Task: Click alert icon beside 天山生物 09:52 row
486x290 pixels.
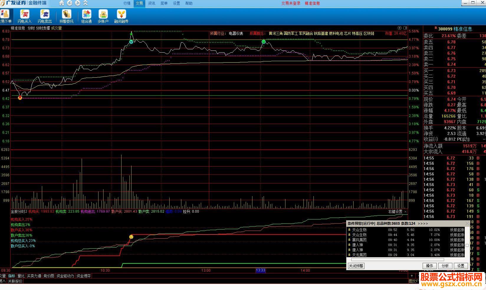Action: tap(349, 230)
